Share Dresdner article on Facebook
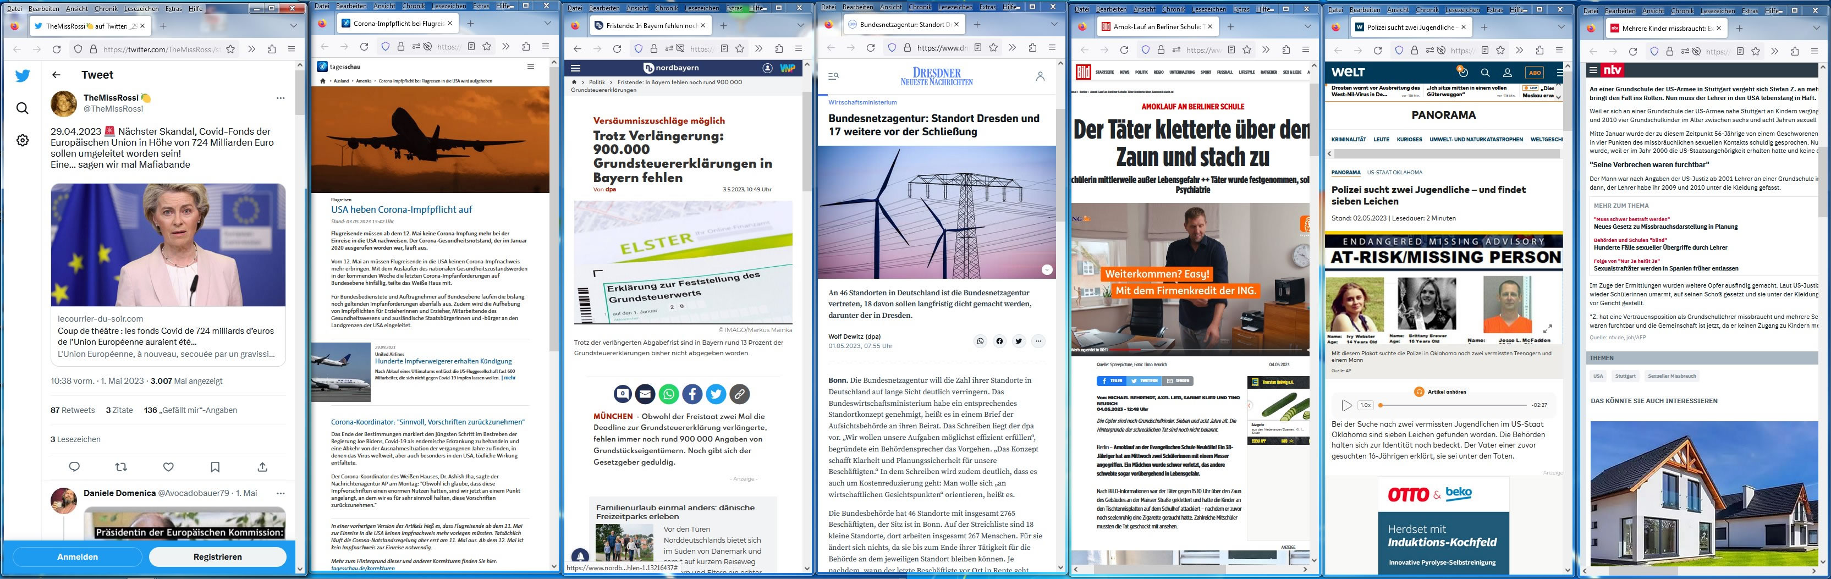 click(x=999, y=341)
